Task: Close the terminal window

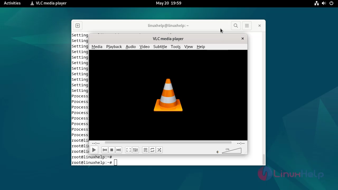Action: click(x=260, y=26)
